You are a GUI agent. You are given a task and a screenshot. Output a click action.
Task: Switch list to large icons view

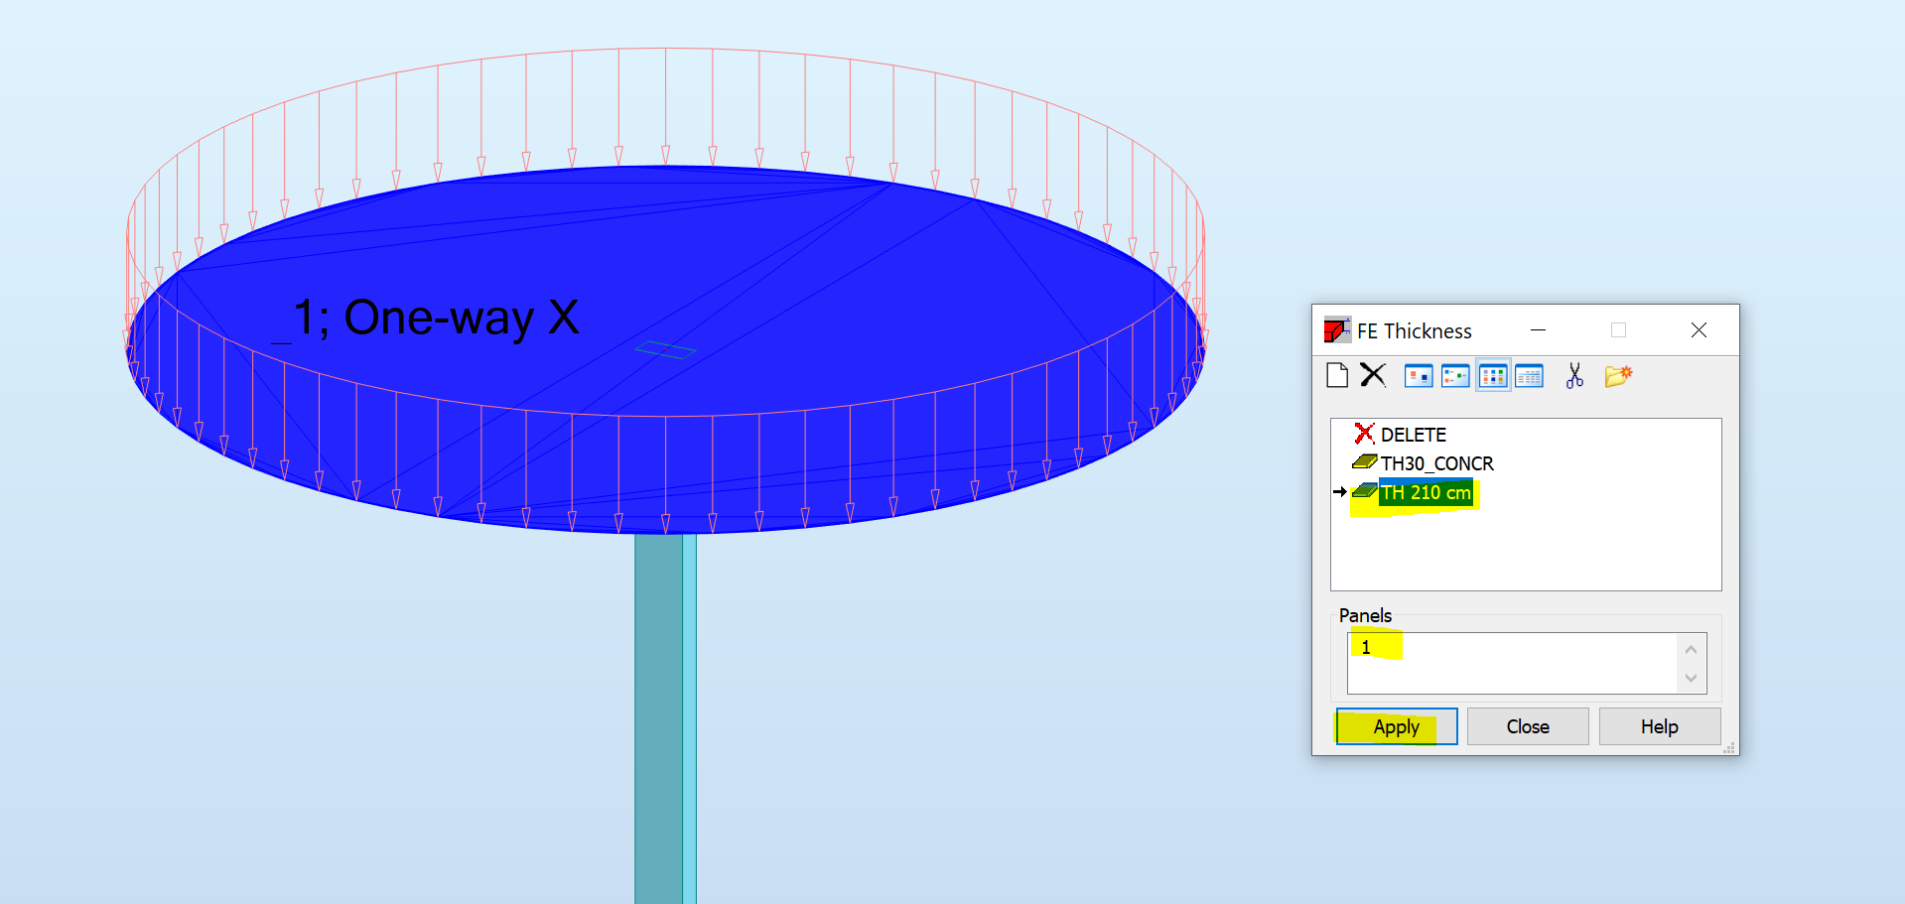[x=1419, y=375]
